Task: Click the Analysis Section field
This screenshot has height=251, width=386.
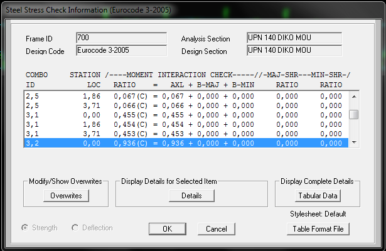Action: click(294, 38)
